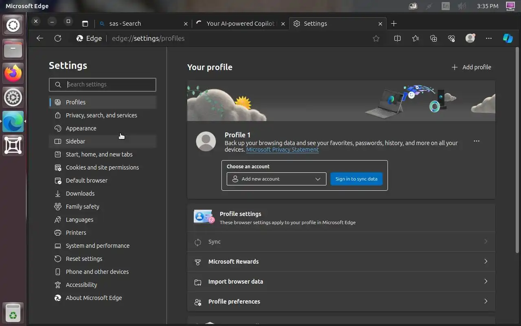Reload the settings page

58,38
